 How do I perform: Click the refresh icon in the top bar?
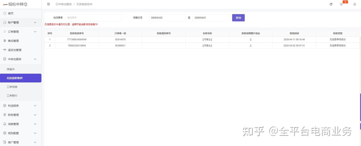point(331,4)
